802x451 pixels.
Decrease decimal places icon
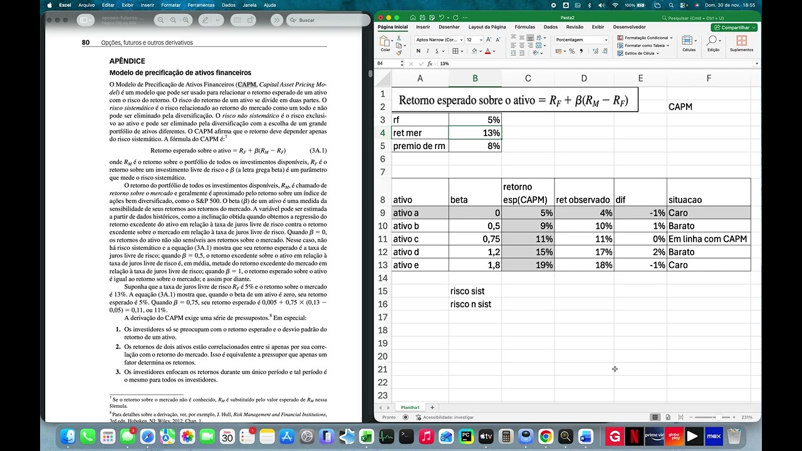(605, 51)
